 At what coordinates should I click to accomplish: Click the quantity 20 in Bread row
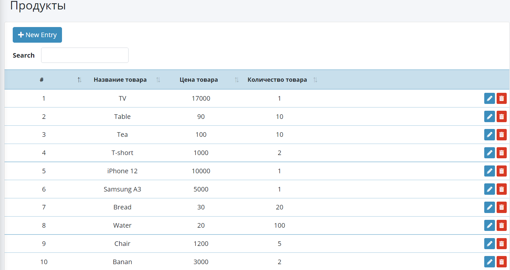280,207
